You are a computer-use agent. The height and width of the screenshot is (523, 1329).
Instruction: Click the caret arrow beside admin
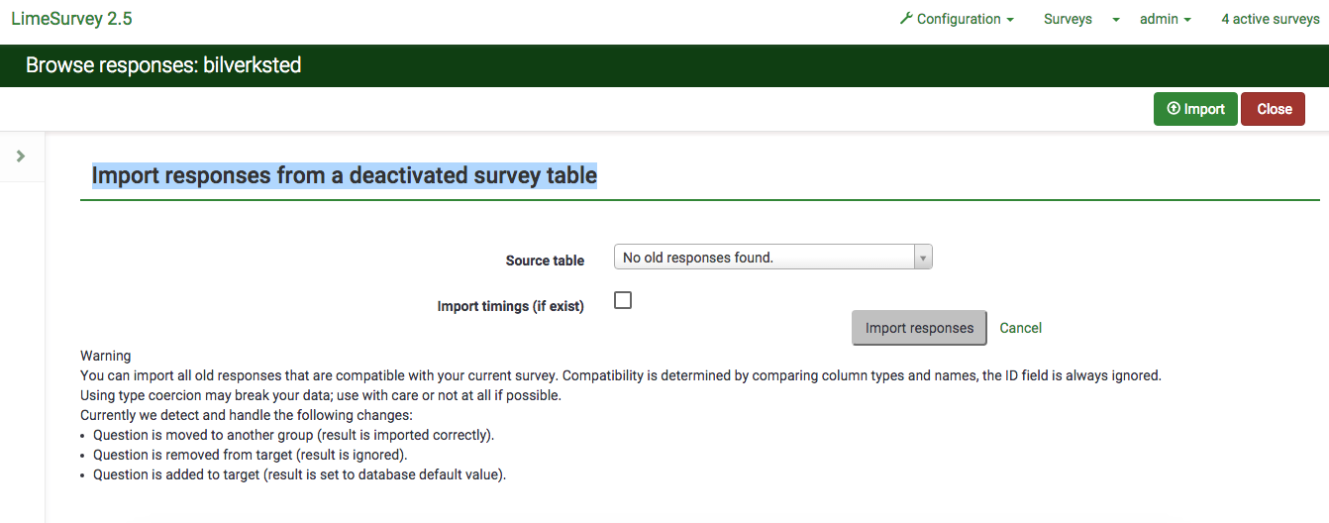(x=1186, y=20)
